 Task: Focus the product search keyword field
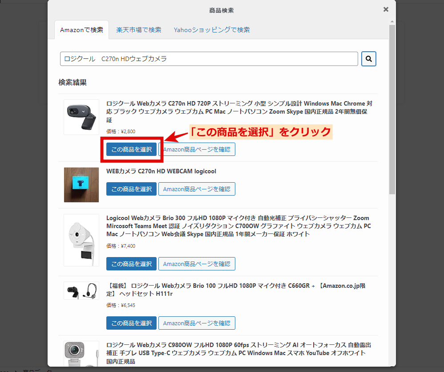209,59
